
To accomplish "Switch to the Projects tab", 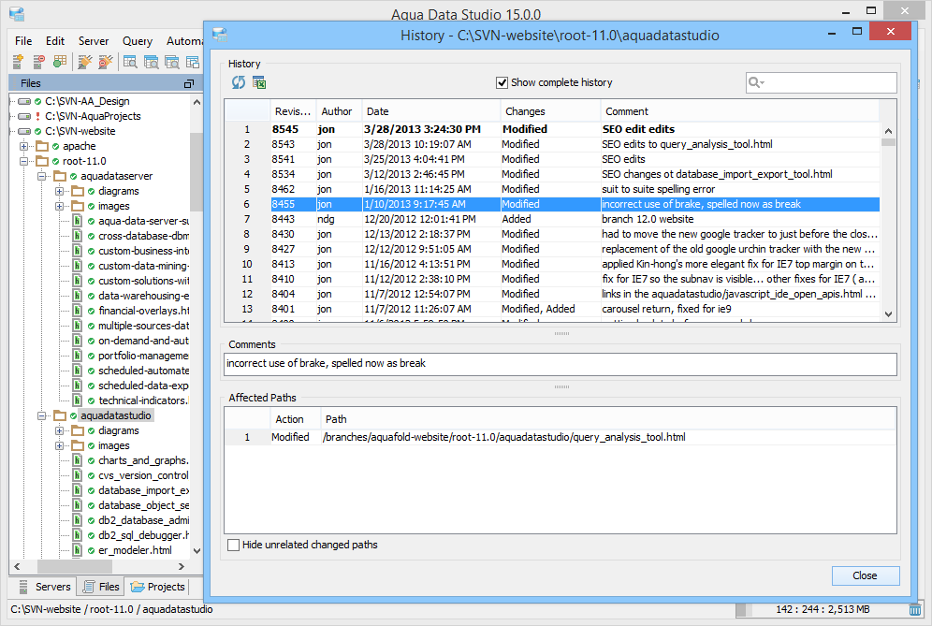I will click(158, 587).
